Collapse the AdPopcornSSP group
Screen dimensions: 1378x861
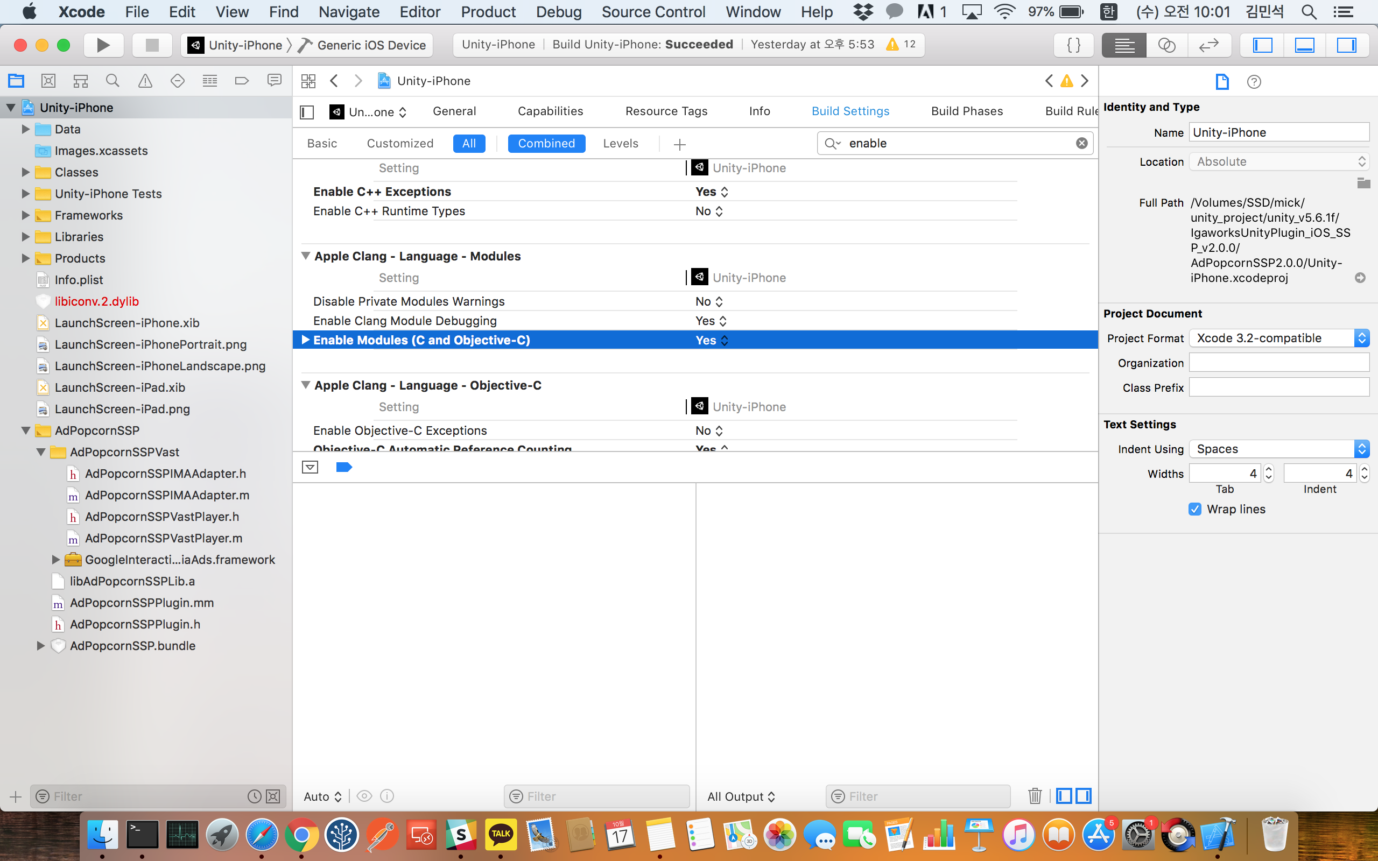click(26, 430)
